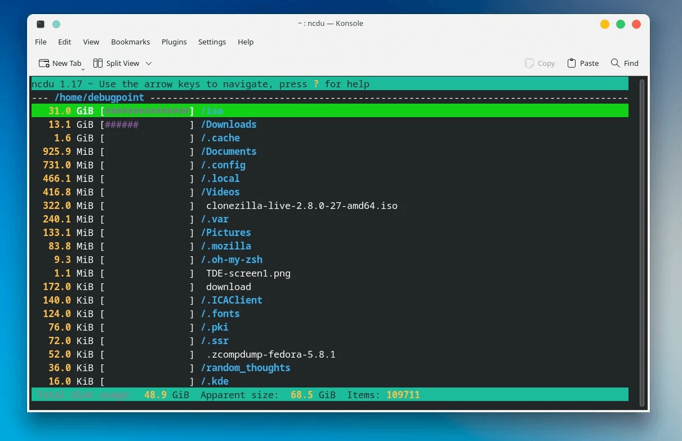Select the clonezilla-live ISO file row
Image resolution: width=682 pixels, height=441 pixels.
pos(301,206)
